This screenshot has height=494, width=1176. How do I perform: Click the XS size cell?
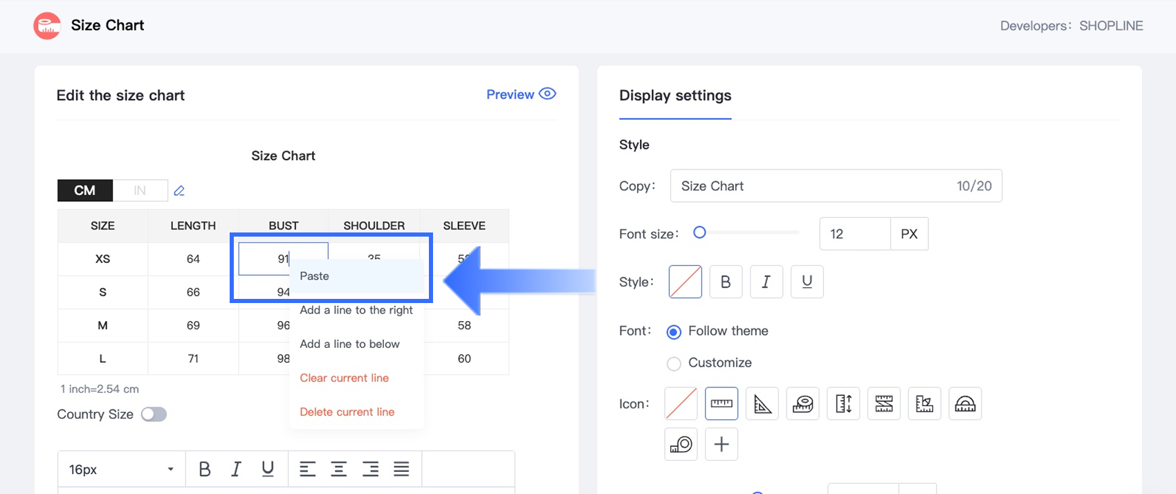(102, 259)
